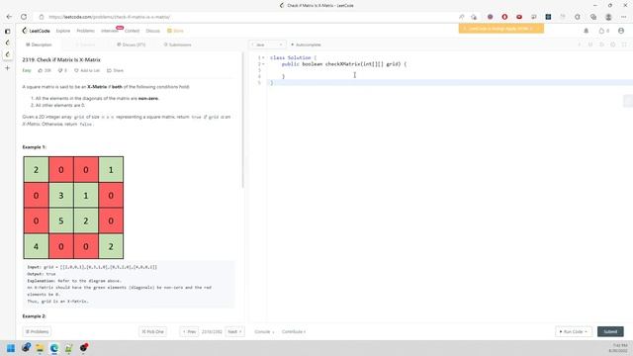Click the Easy difficulty label
Viewport: 633px width, 356px height.
(x=27, y=70)
